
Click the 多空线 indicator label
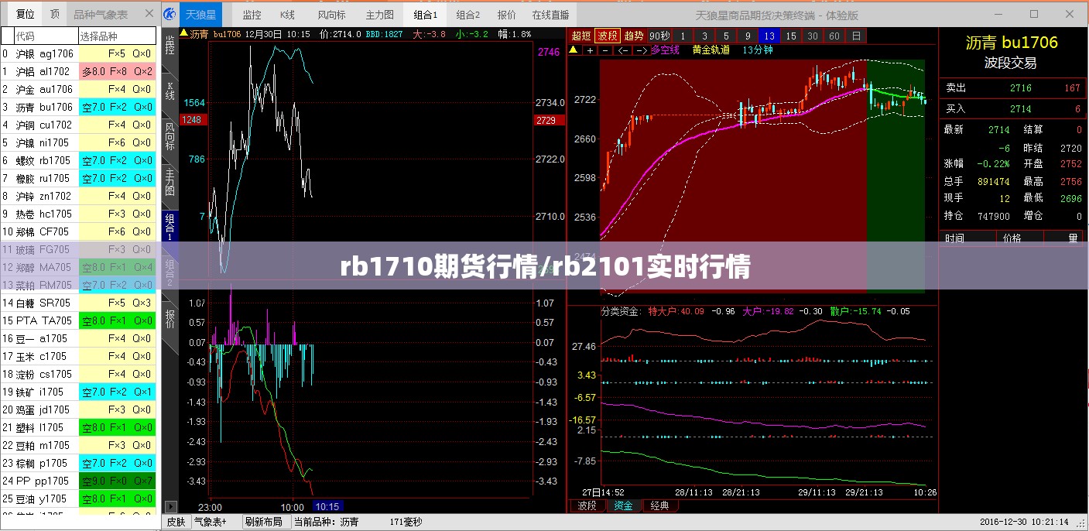coord(665,50)
